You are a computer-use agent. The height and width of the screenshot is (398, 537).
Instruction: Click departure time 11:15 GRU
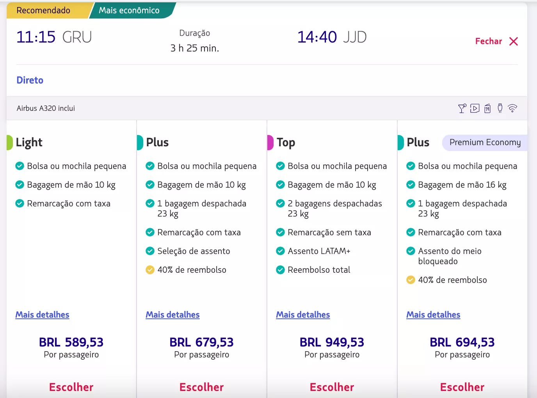(54, 37)
